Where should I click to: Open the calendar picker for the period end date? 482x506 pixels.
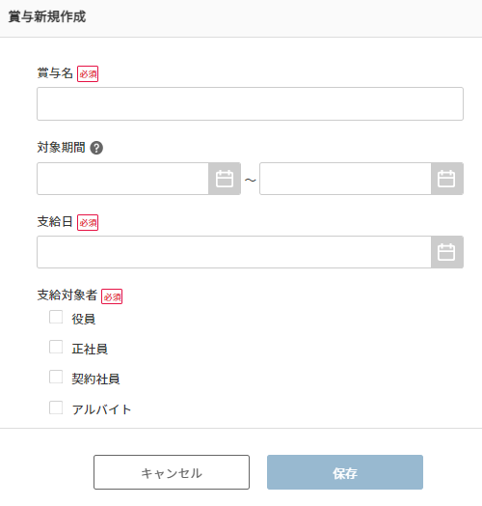(447, 179)
